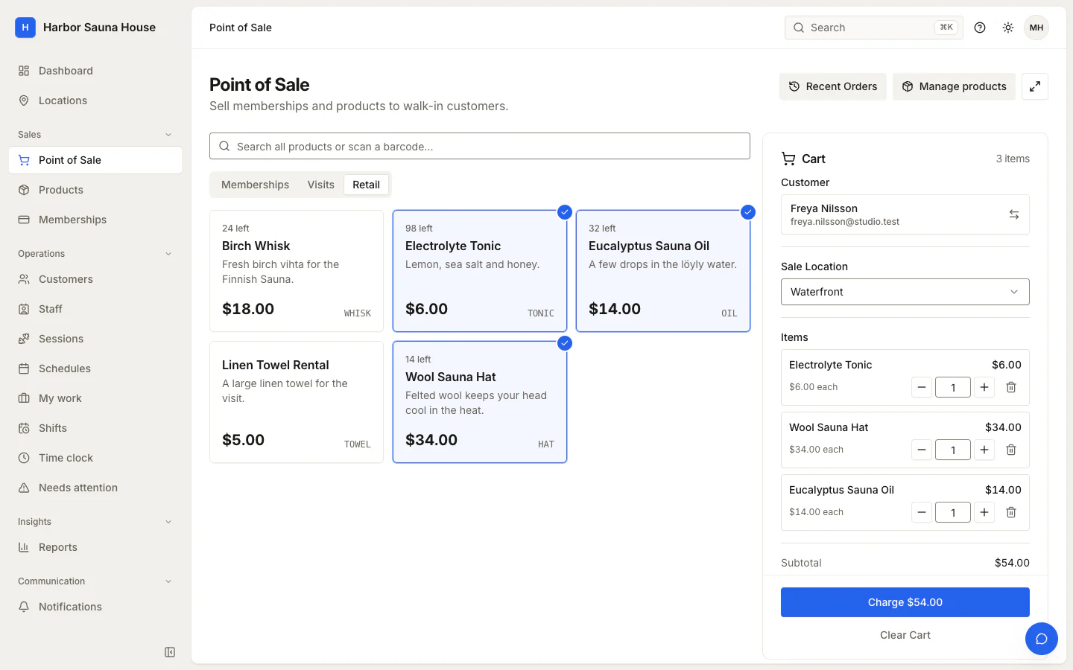Open Schedules page
The width and height of the screenshot is (1073, 670).
(95, 368)
